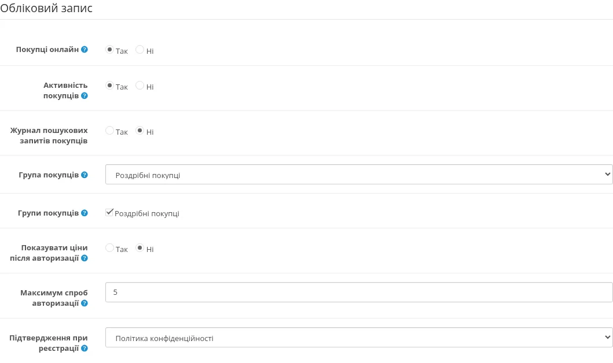Show help tooltip for Групи покупців
Viewport: 613px width, 363px height.
(x=85, y=213)
